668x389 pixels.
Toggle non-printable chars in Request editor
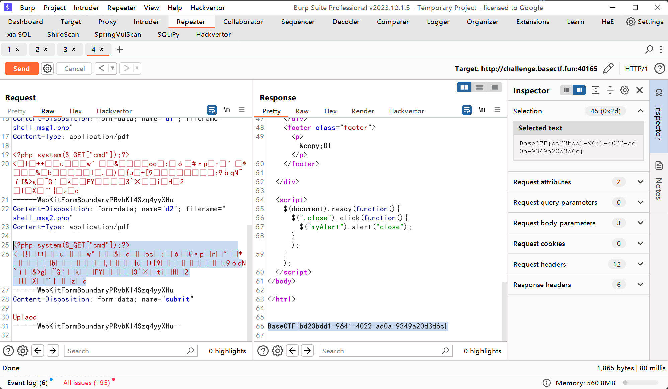[x=227, y=110]
